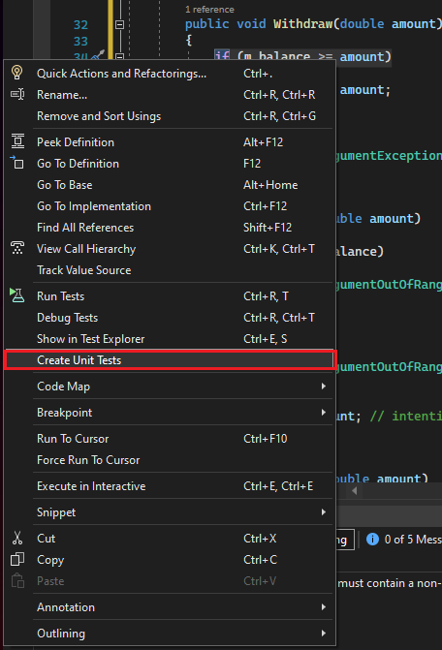Collapse the Withdraw method outlining box
Image resolution: width=442 pixels, height=650 pixels.
pos(119,25)
